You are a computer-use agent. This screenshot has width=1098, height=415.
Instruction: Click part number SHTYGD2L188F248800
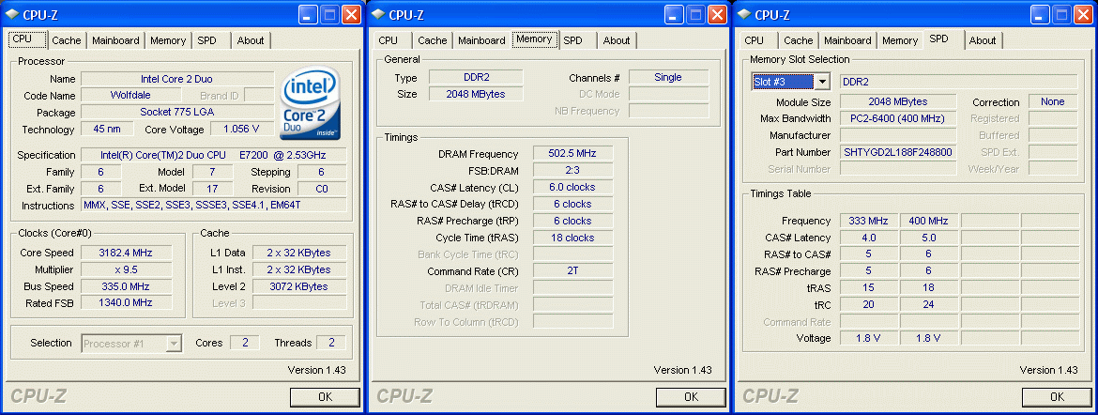(898, 152)
